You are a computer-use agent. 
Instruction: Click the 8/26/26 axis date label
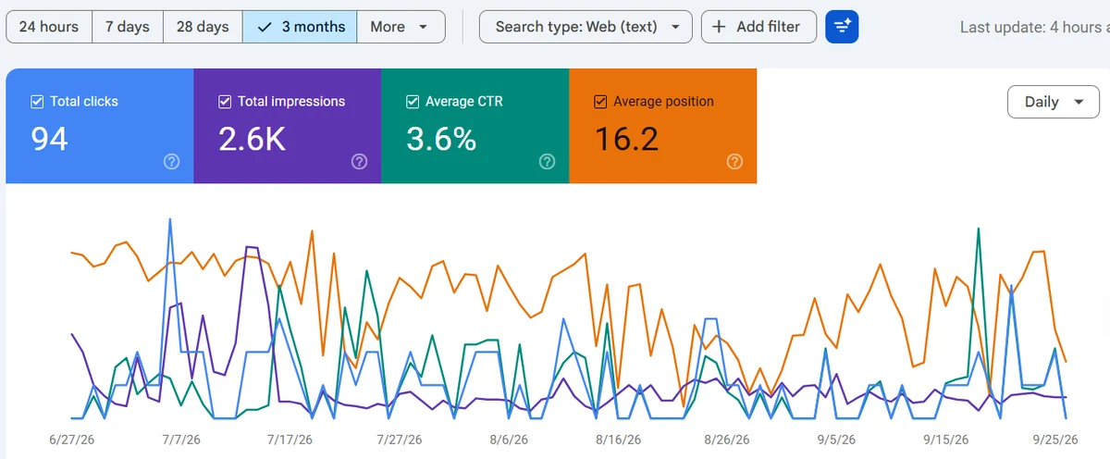(x=726, y=440)
